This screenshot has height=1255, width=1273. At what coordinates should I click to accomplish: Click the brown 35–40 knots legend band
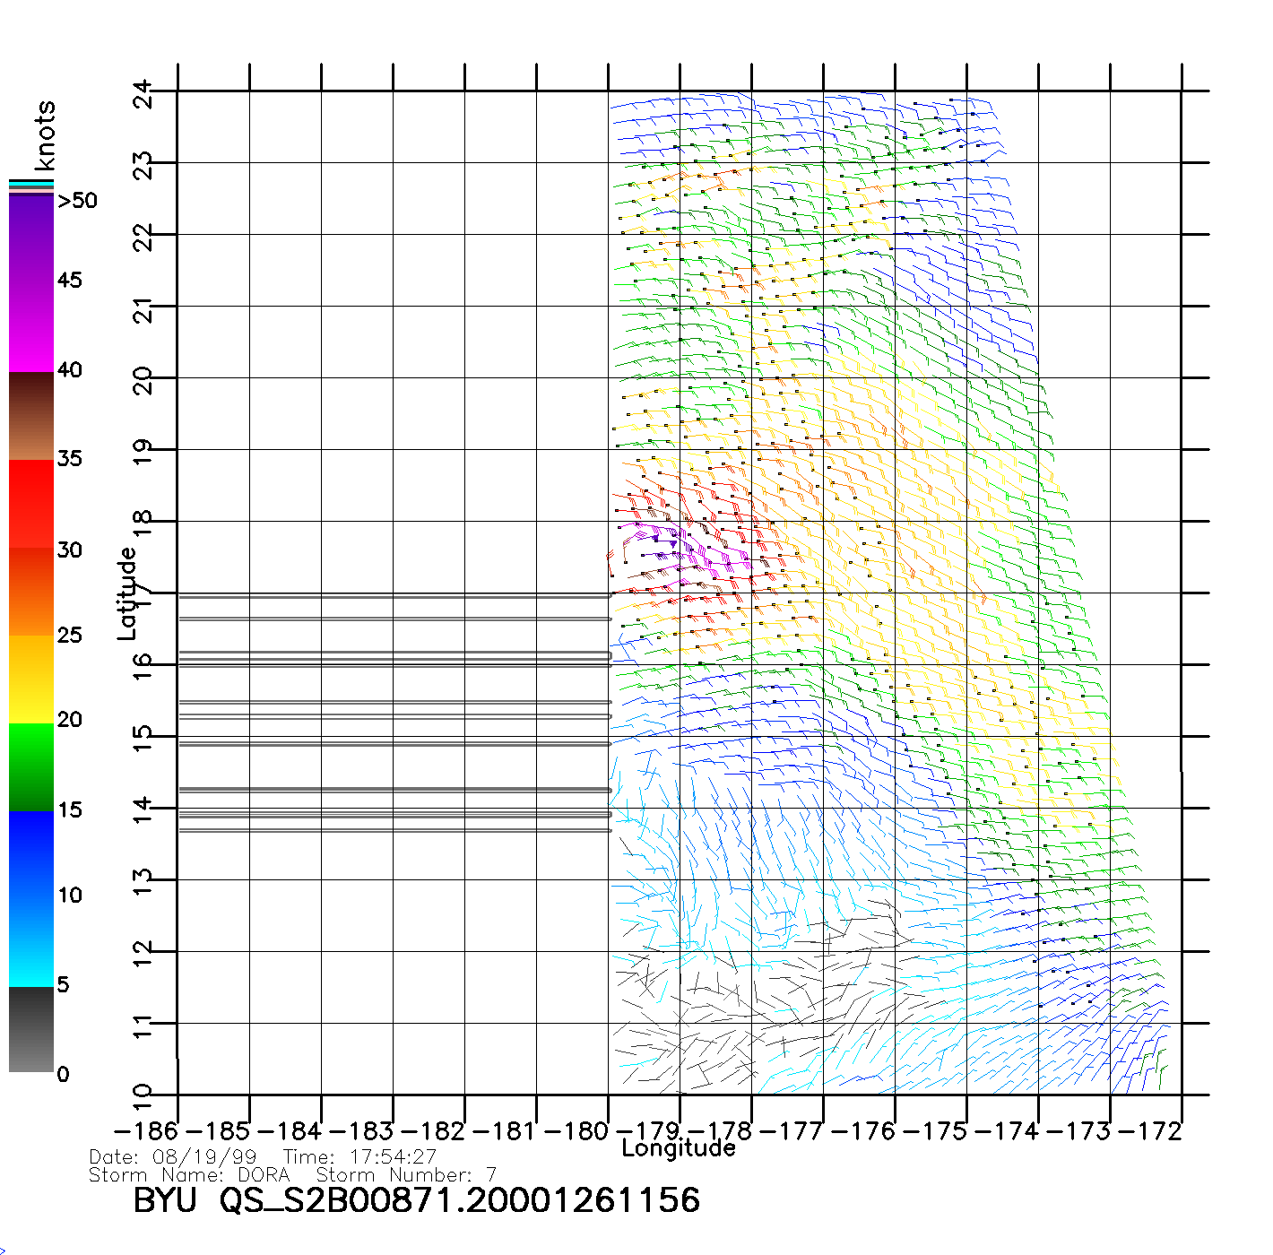[x=31, y=416]
